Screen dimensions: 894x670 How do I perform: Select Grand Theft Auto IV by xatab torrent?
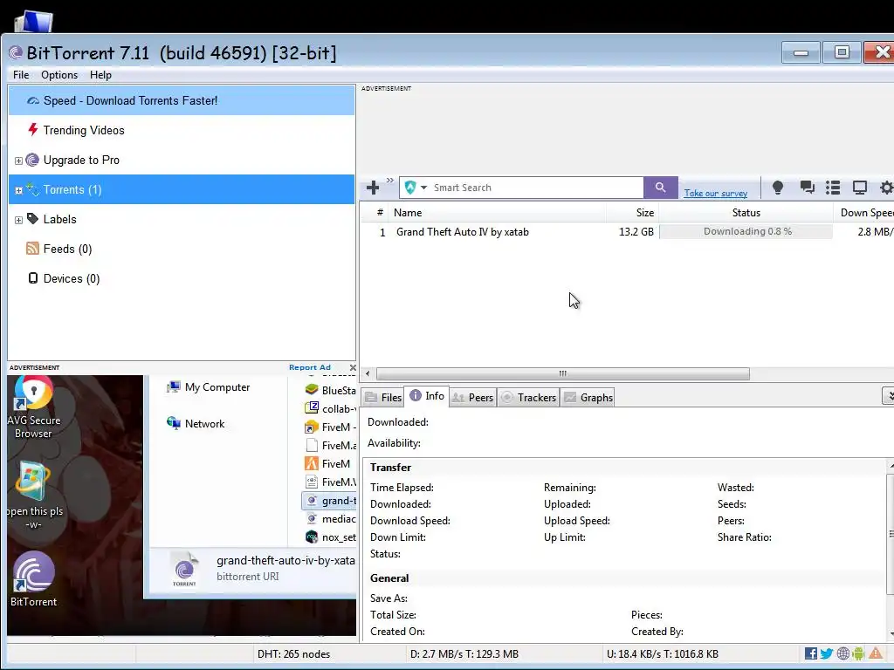[x=463, y=232]
